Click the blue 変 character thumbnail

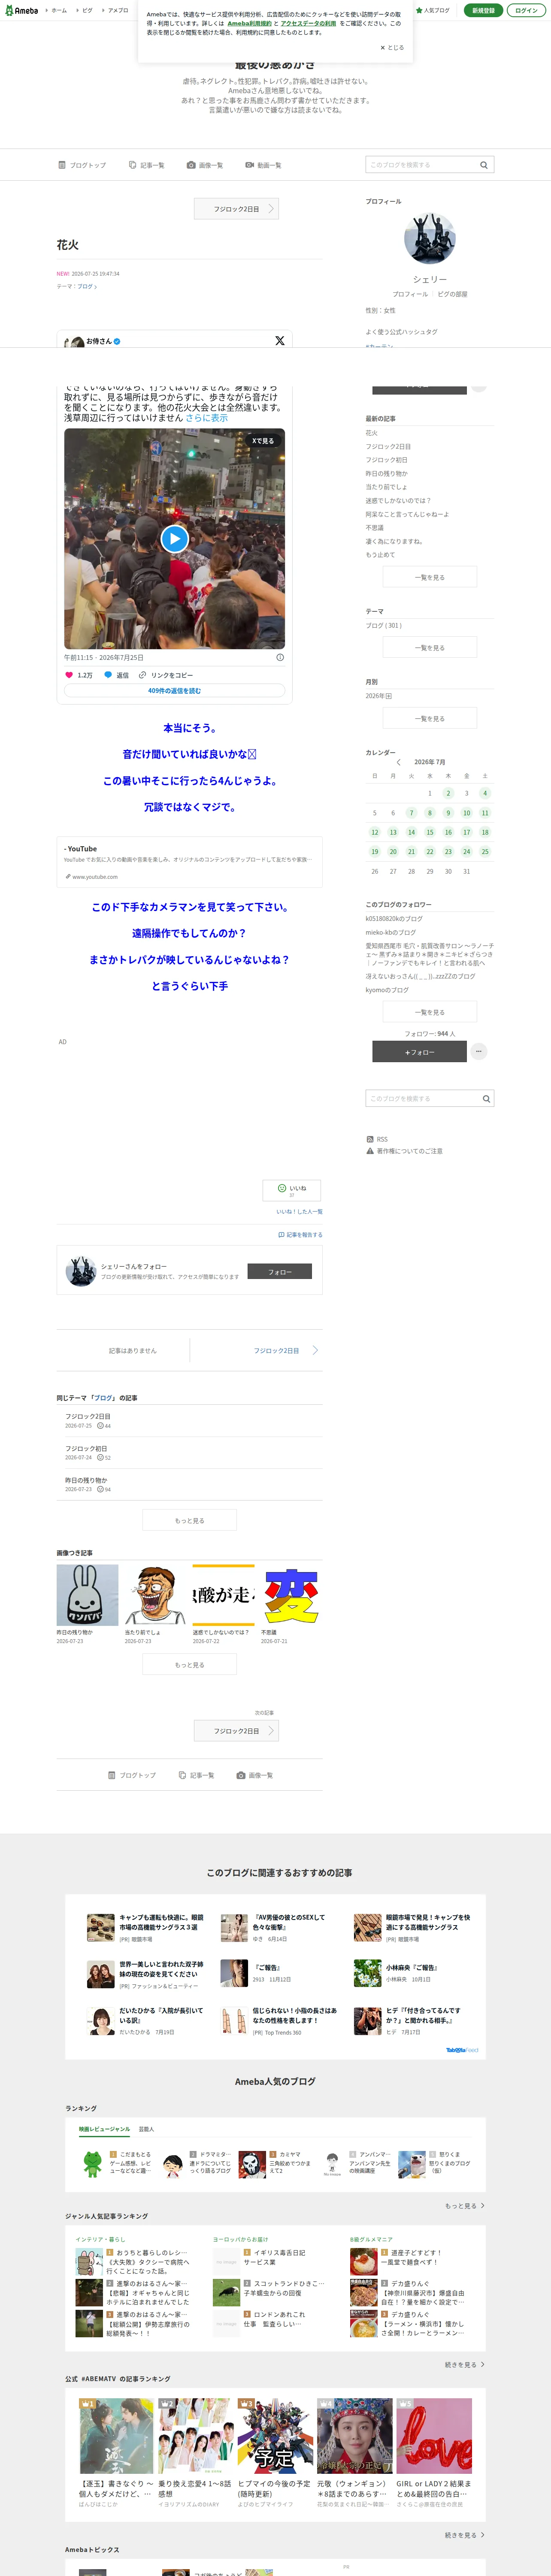click(x=291, y=1595)
